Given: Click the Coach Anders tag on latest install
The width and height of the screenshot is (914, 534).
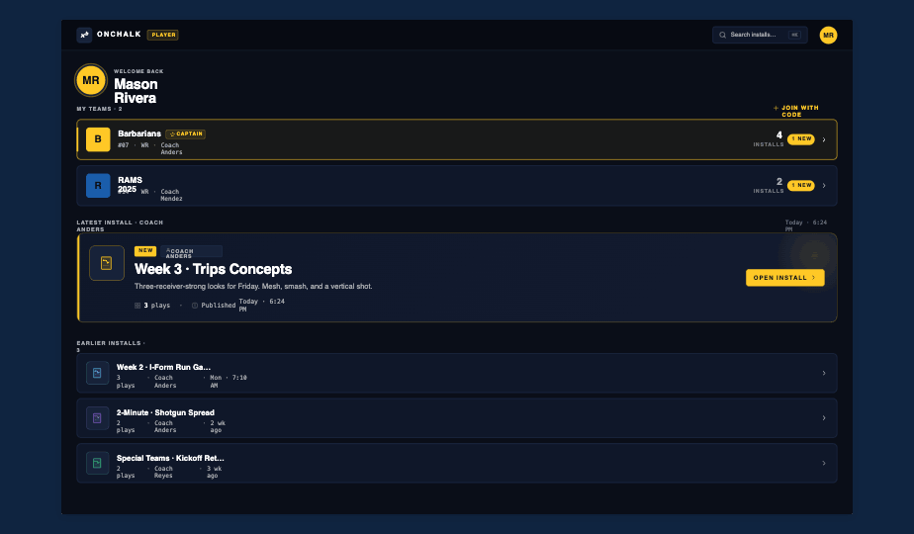Looking at the screenshot, I should 191,251.
